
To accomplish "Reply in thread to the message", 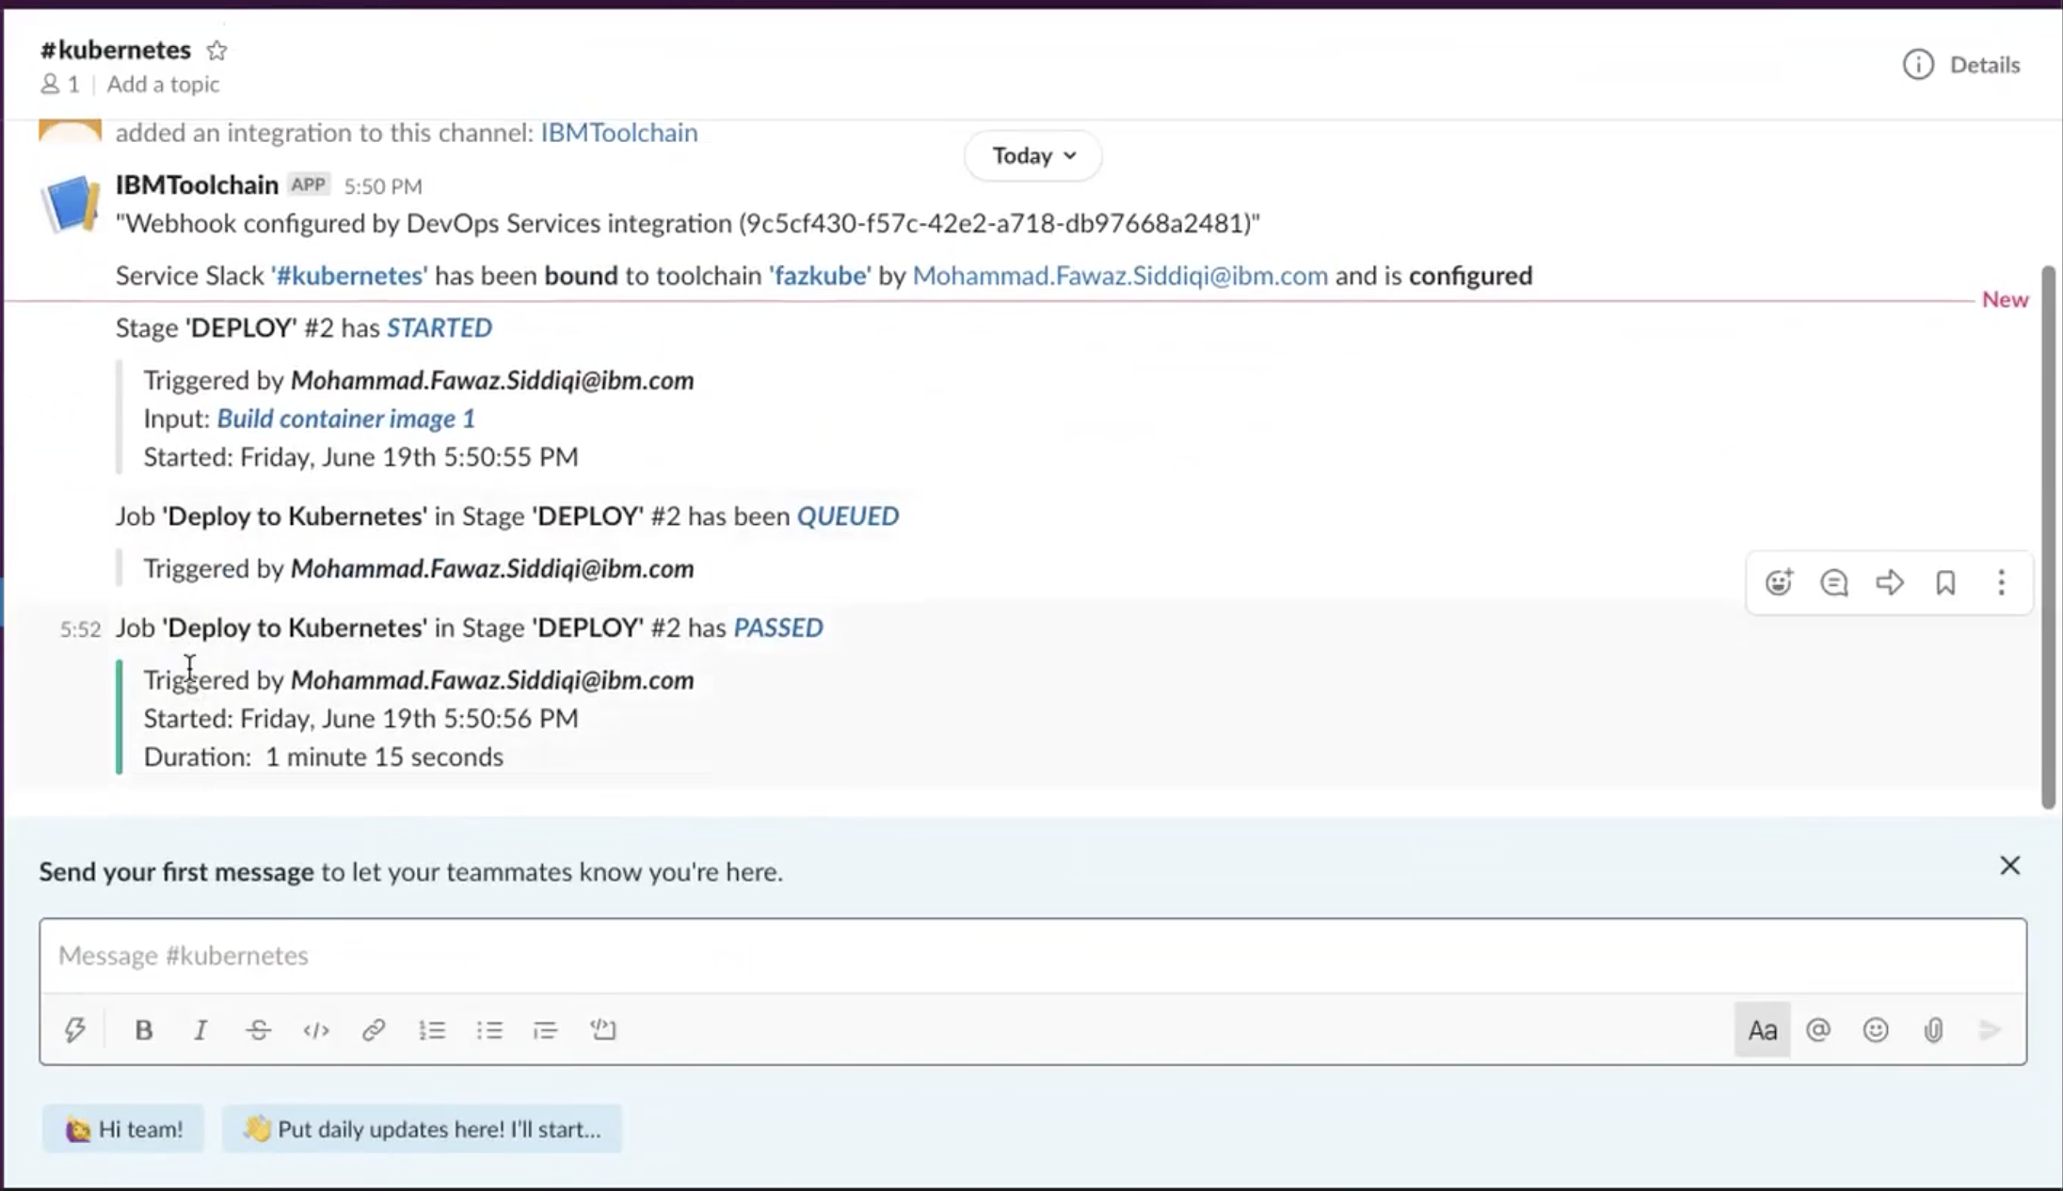I will pyautogui.click(x=1833, y=582).
